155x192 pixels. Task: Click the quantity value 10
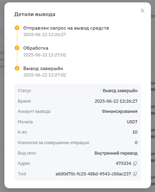(135, 132)
